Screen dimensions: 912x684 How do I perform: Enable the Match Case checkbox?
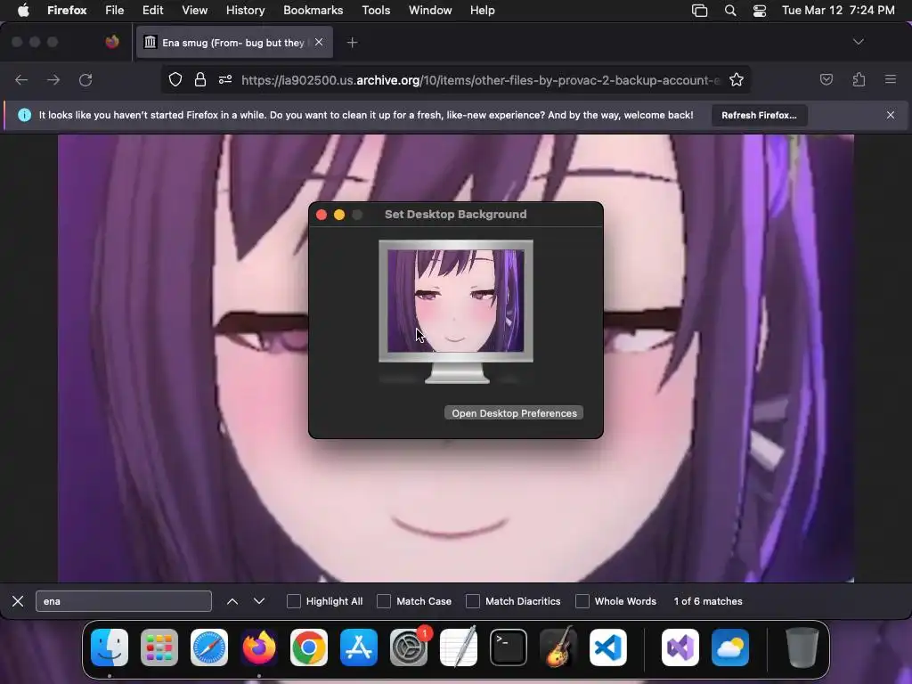[x=384, y=601]
